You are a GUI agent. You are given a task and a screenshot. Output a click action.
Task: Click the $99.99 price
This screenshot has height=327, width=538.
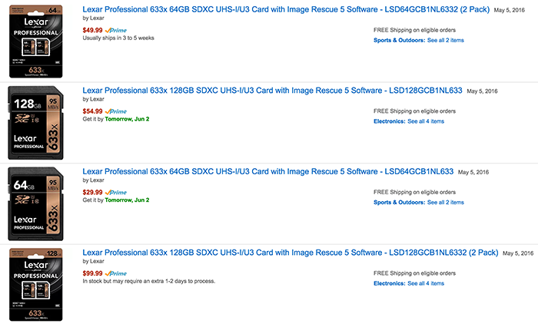tap(93, 273)
